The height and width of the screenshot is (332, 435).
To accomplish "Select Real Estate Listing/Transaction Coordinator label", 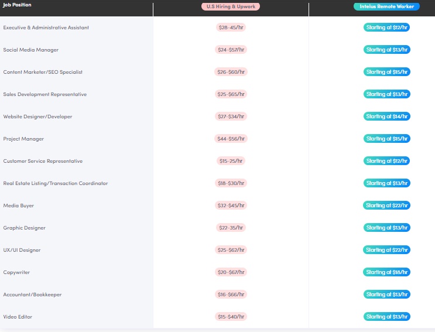I will coord(56,183).
